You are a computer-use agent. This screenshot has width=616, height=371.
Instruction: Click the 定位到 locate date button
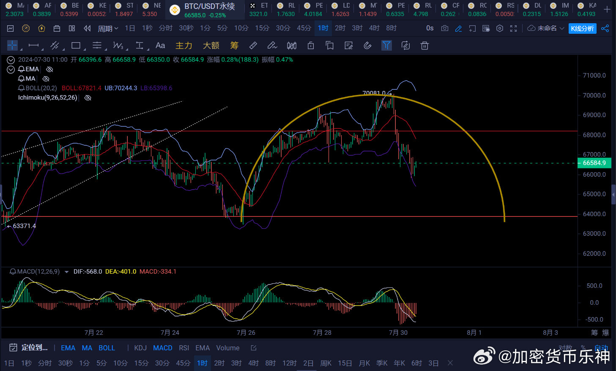(x=29, y=347)
